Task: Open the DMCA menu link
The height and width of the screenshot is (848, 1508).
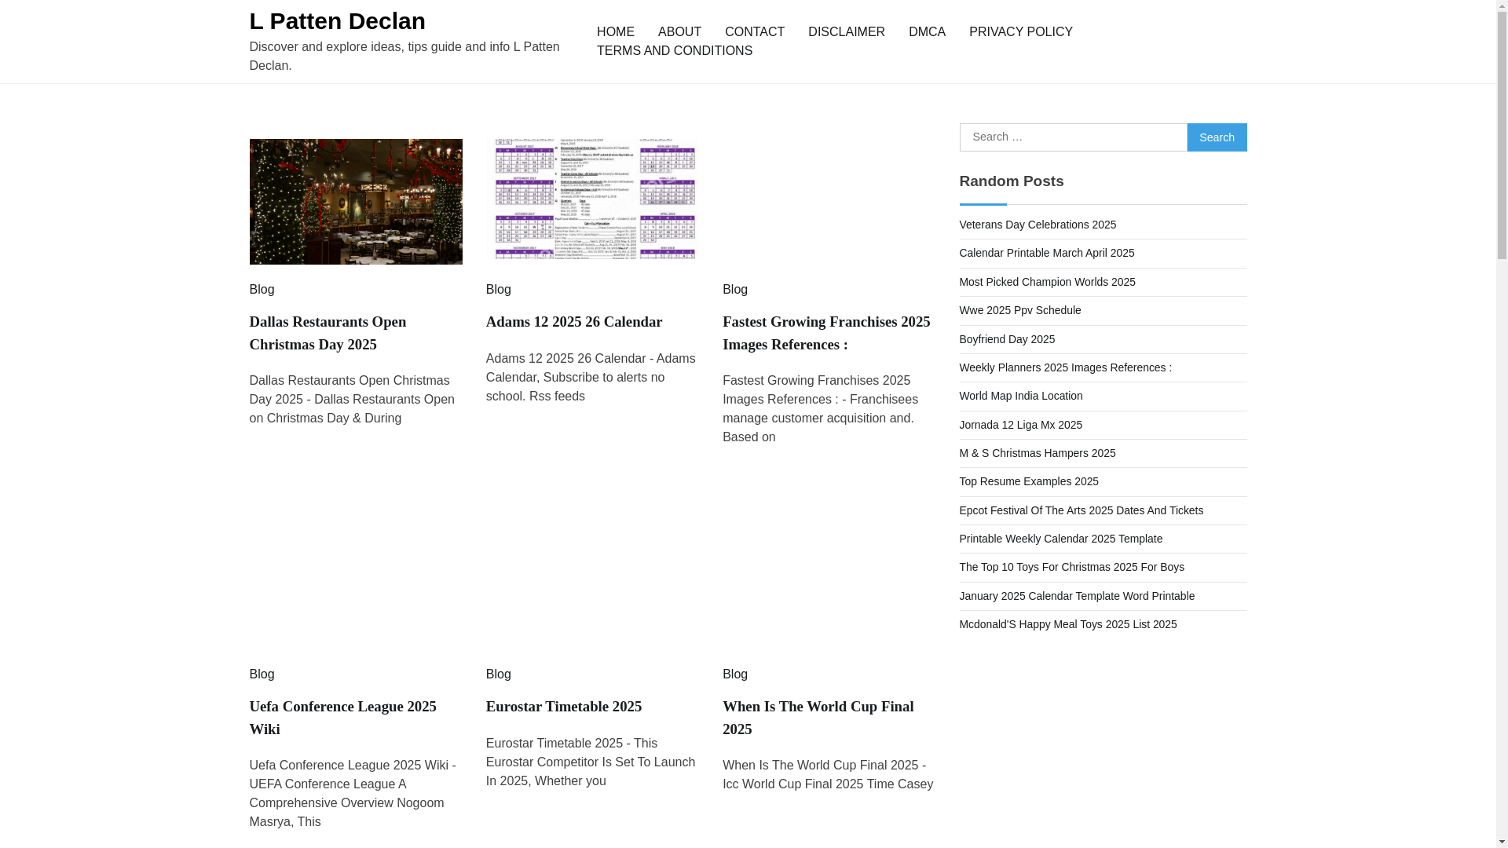Action: (x=926, y=32)
